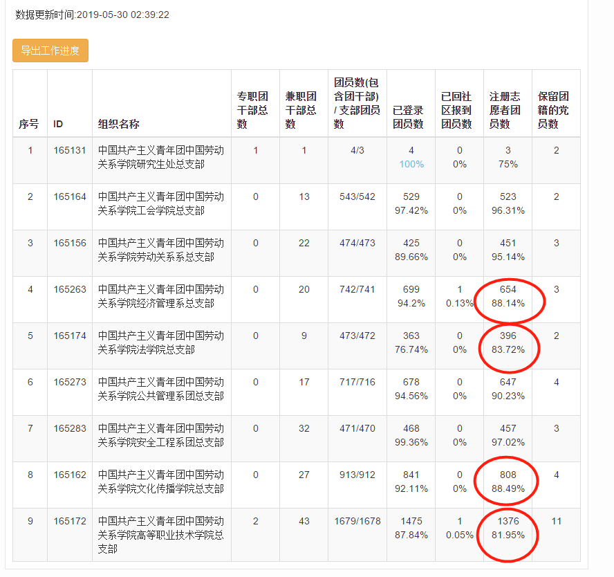Image resolution: width=614 pixels, height=577 pixels.
Task: Click organization name 工会学院总支部
Action: click(x=160, y=203)
